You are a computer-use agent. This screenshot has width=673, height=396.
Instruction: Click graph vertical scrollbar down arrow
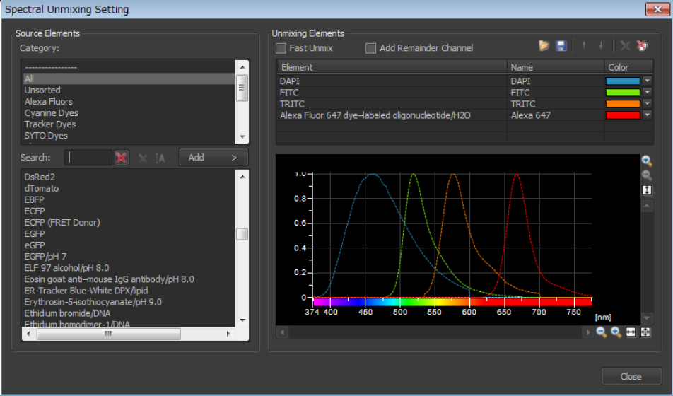647,318
